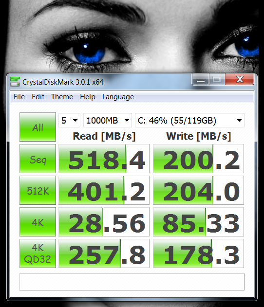Start the 4K benchmark test
The image size is (264, 307).
coord(38,222)
